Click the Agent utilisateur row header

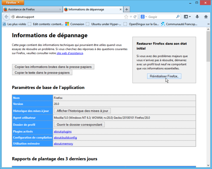33,118
